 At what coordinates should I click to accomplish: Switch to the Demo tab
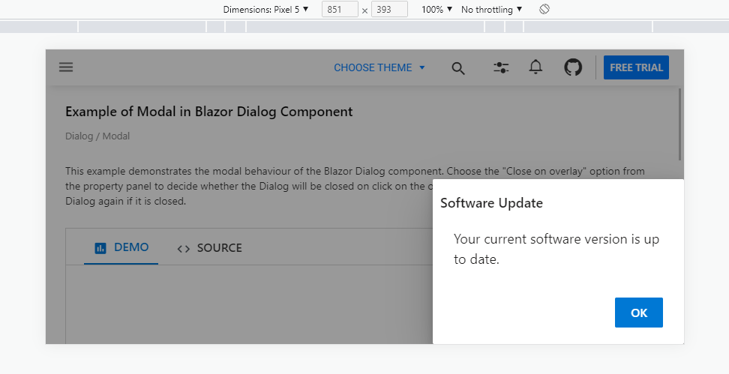point(121,247)
